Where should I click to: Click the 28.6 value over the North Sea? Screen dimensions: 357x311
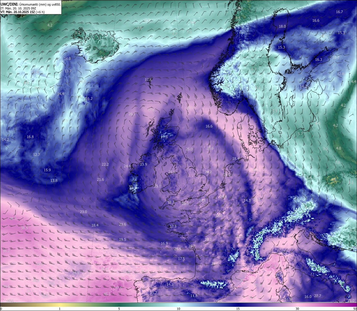coord(210,148)
